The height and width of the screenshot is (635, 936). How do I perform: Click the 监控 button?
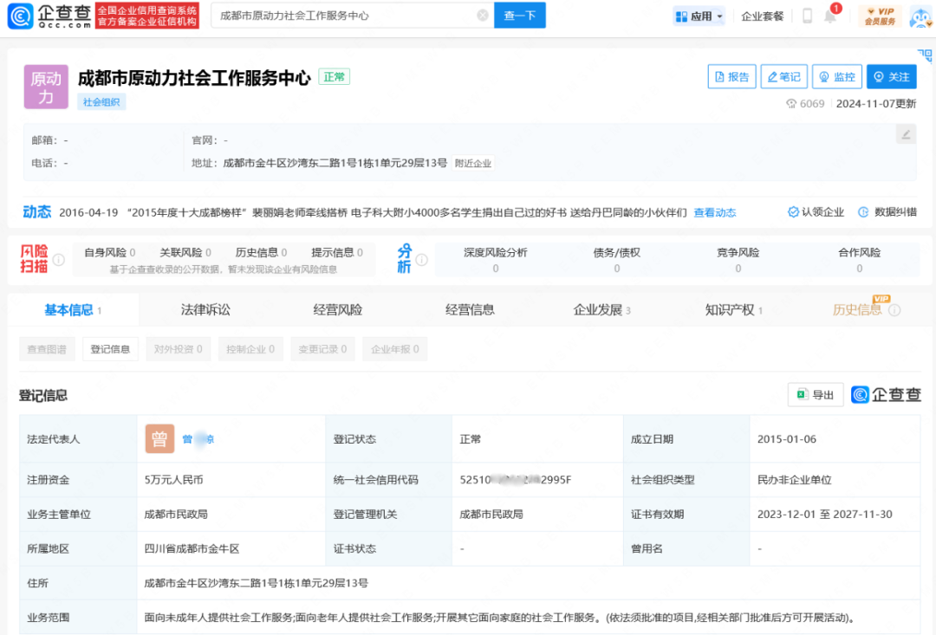(837, 76)
